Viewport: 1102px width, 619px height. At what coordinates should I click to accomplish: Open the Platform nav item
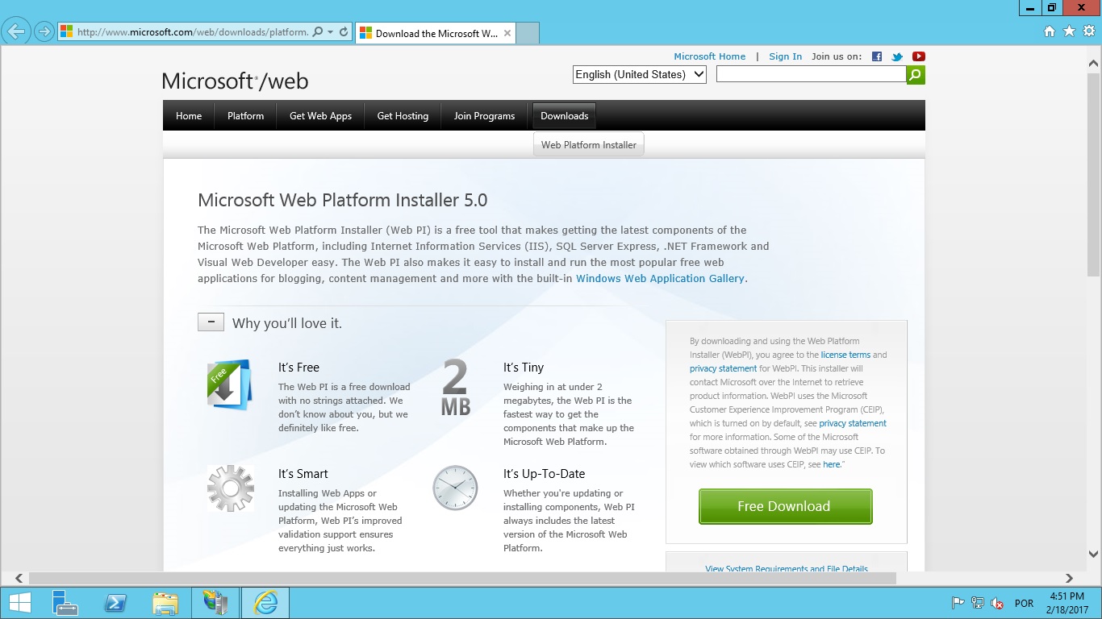[245, 116]
